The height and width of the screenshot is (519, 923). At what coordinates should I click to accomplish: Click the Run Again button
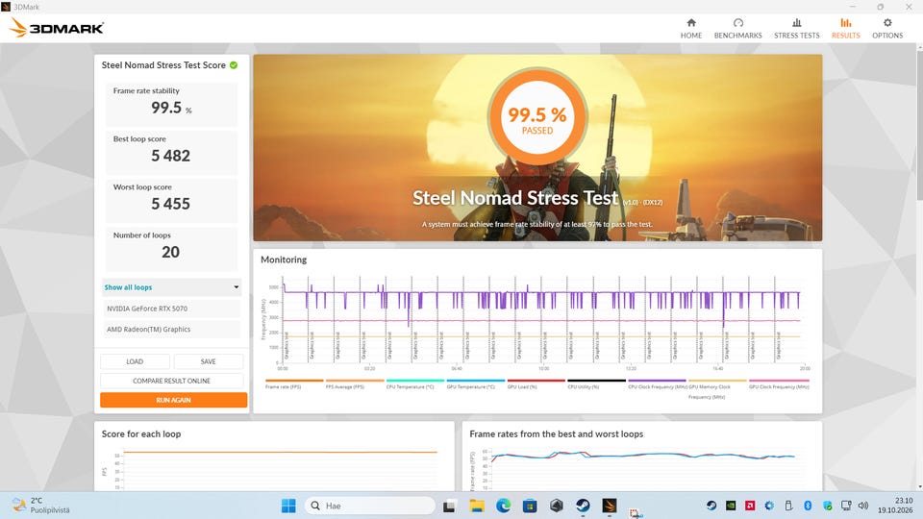click(x=174, y=400)
